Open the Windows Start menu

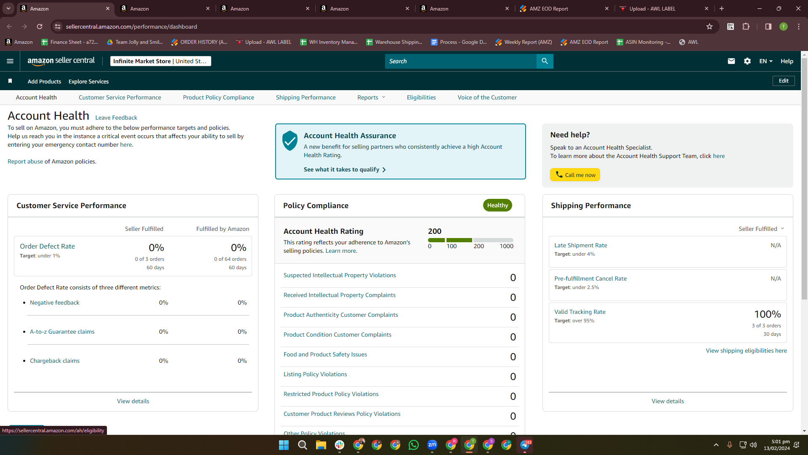[284, 445]
